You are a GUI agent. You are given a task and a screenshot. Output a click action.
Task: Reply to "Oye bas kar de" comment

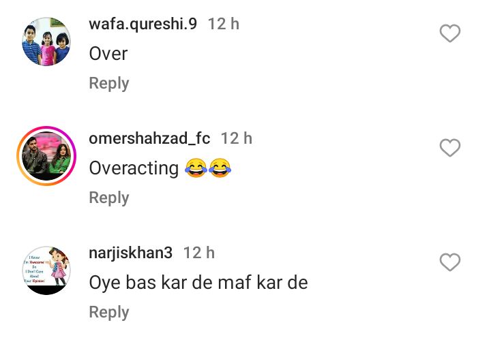point(109,313)
